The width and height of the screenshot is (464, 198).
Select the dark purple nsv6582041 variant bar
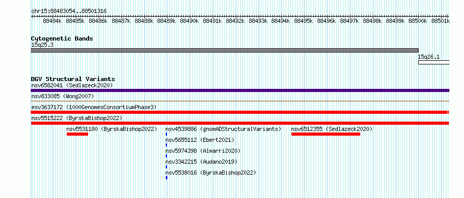(x=240, y=90)
